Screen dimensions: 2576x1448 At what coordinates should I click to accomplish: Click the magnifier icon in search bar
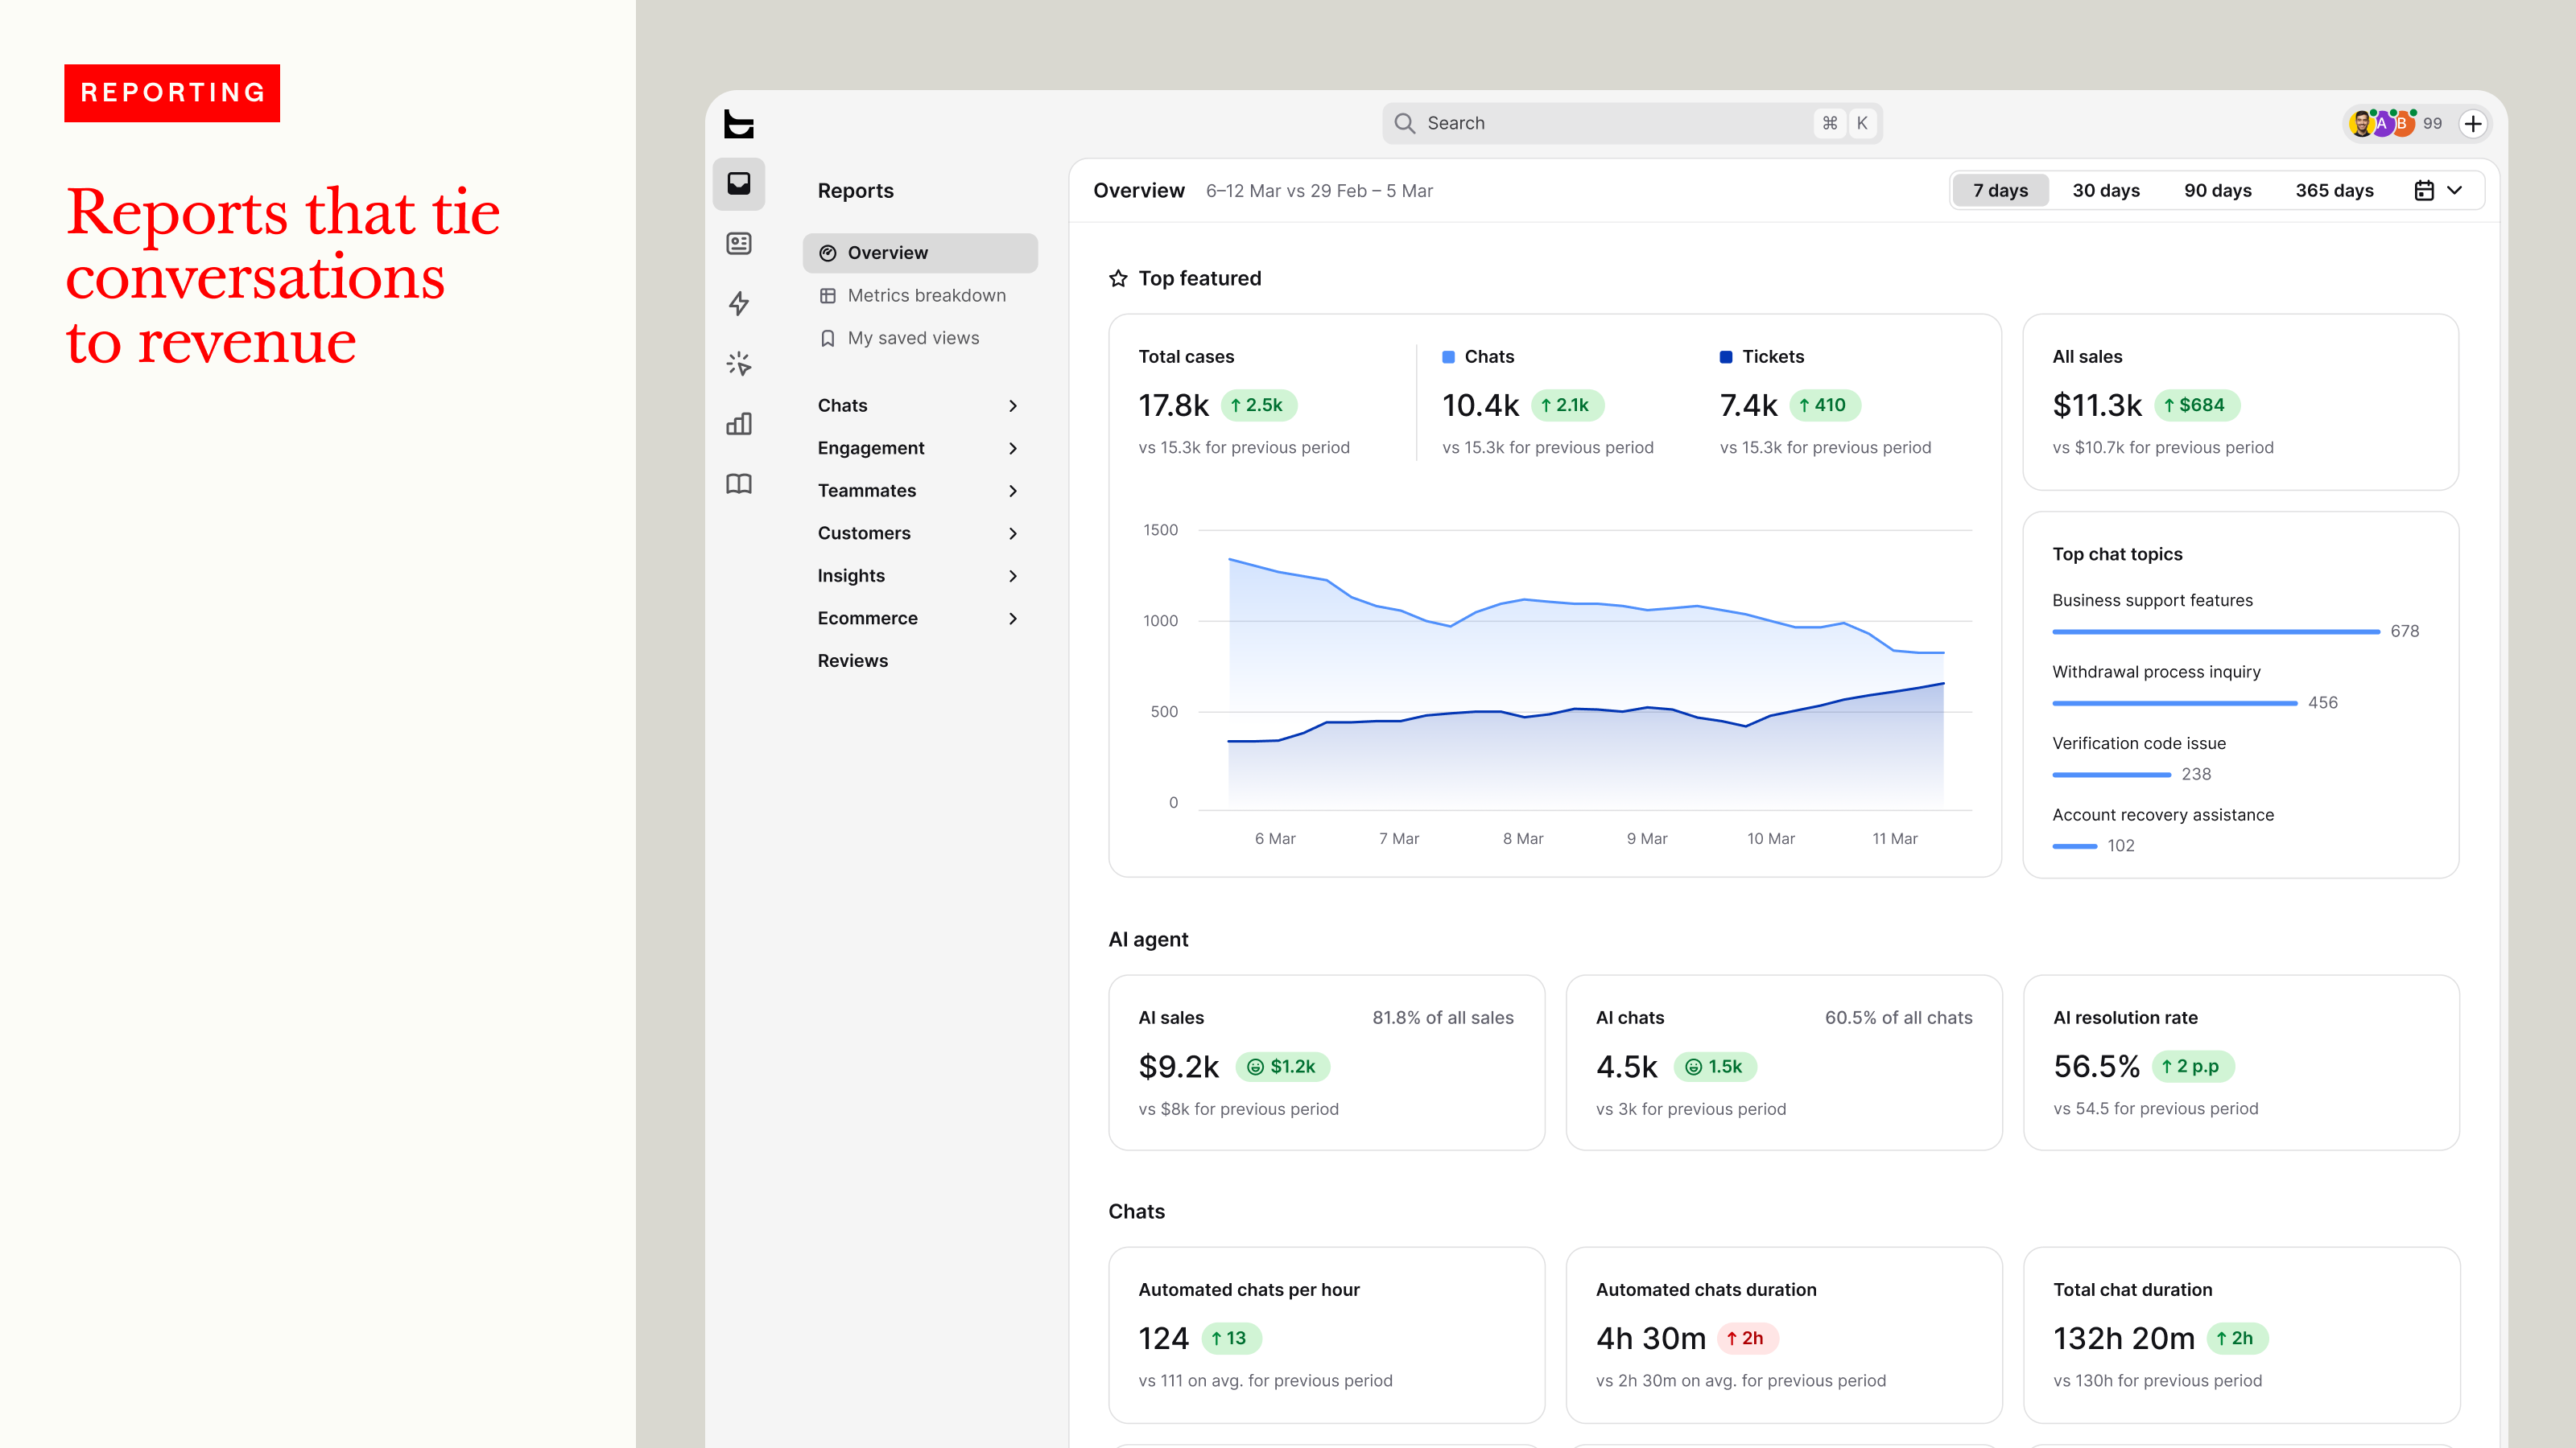pyautogui.click(x=1404, y=123)
